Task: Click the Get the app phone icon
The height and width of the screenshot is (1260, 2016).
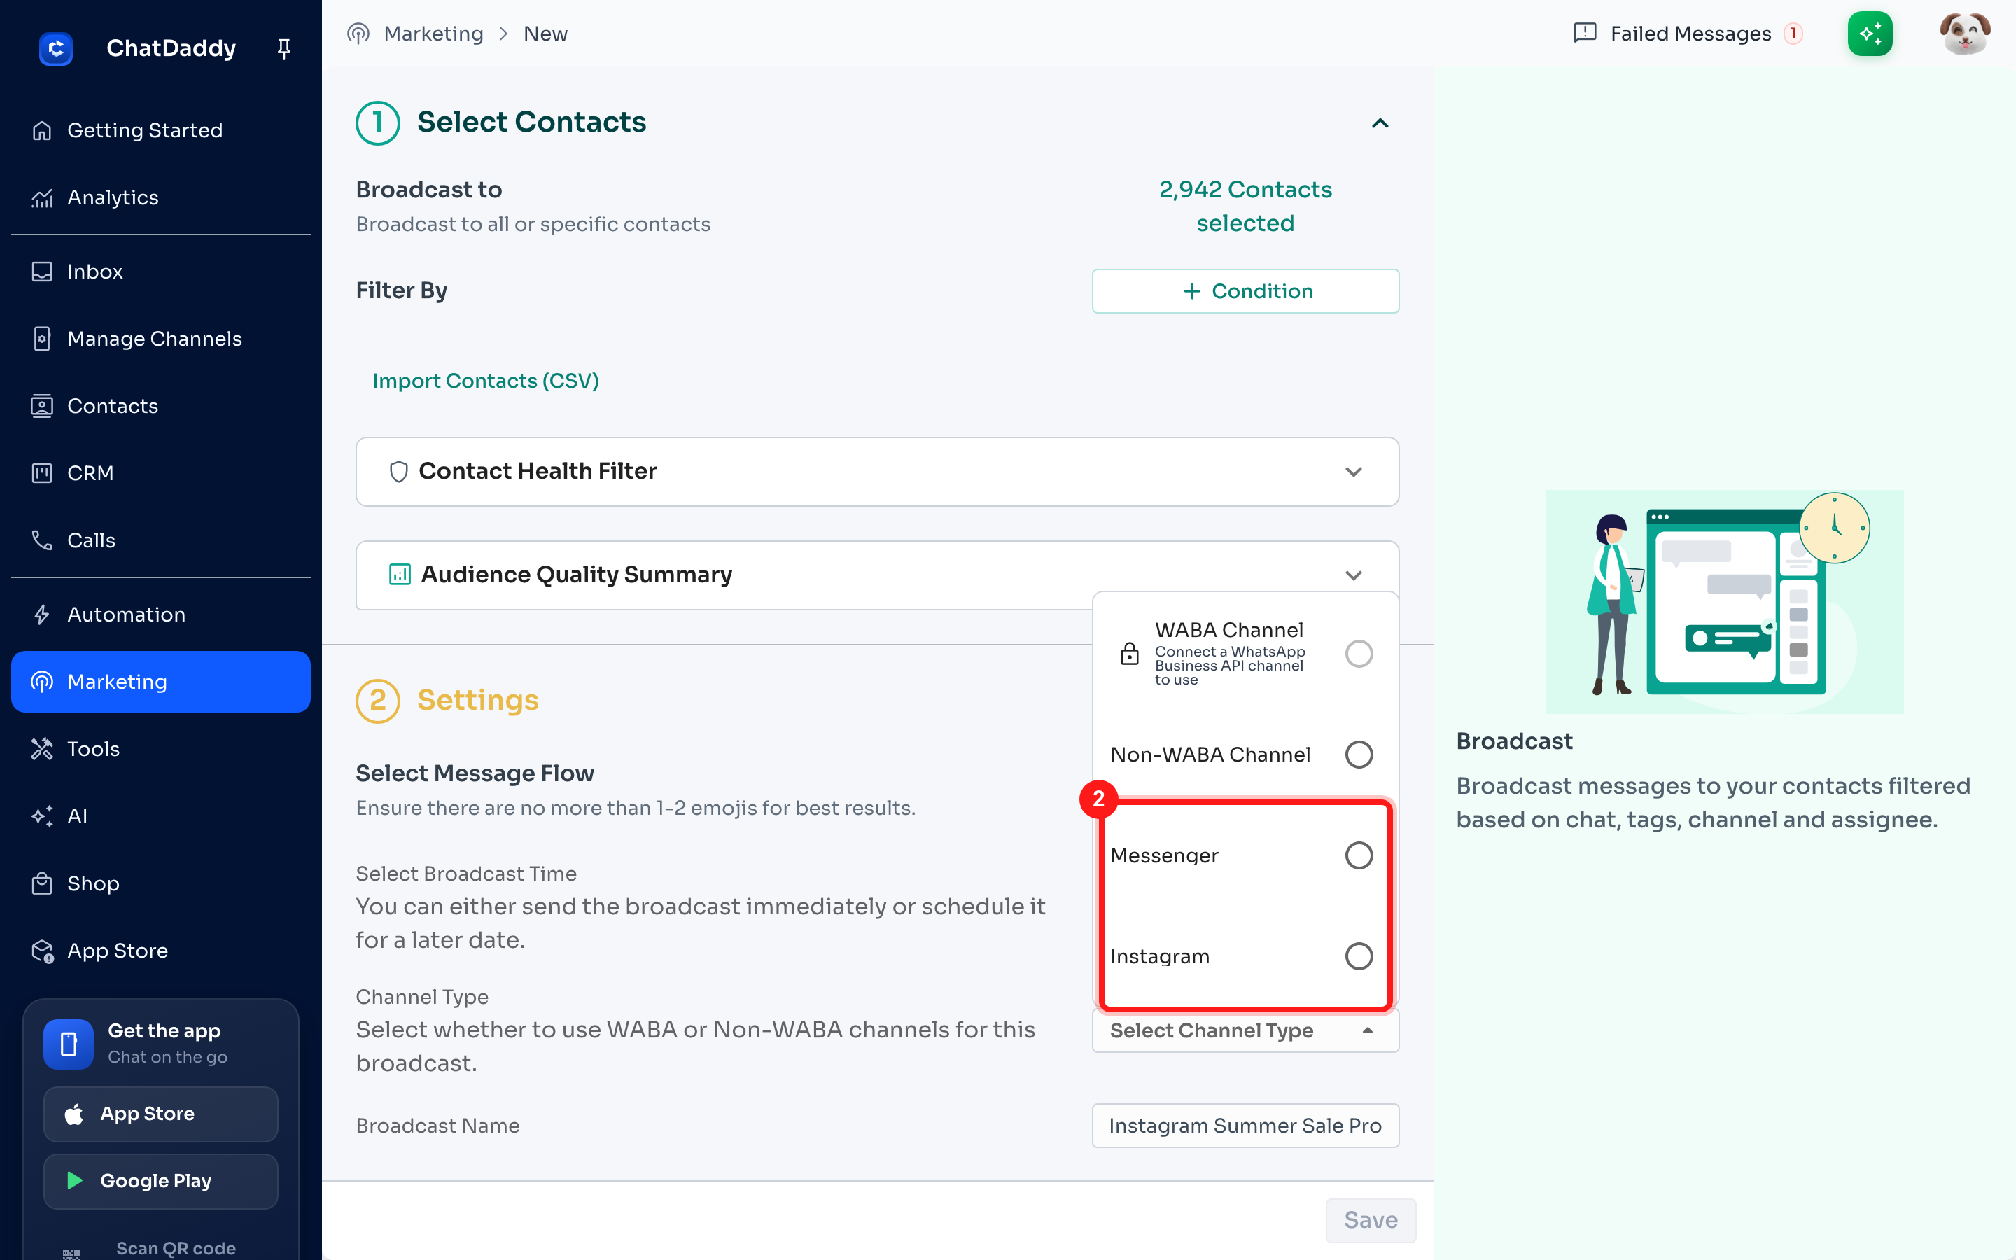Action: (69, 1044)
